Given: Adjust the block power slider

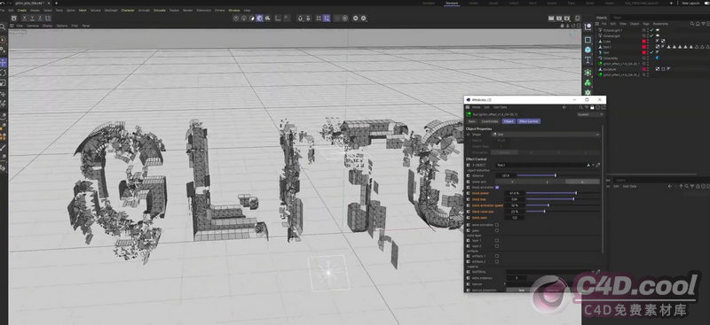Looking at the screenshot, I should point(563,193).
